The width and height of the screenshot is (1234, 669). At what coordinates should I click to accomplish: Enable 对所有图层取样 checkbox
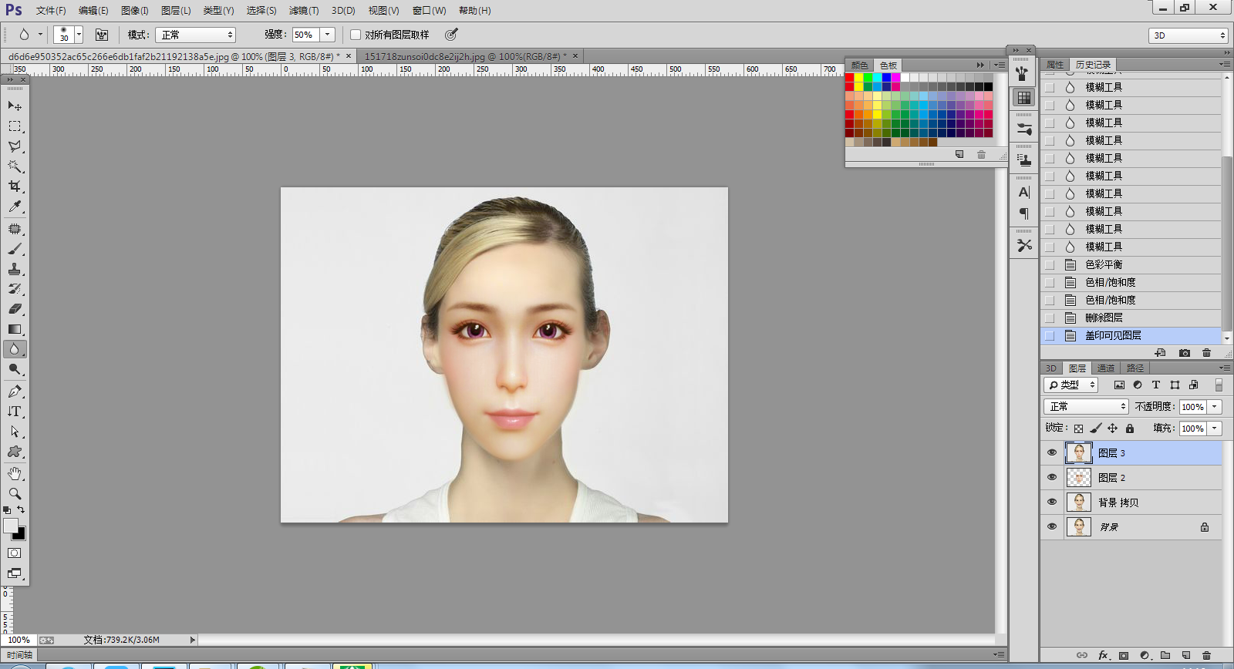356,35
